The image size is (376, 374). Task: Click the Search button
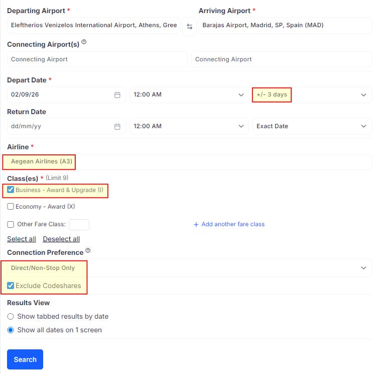[25, 359]
